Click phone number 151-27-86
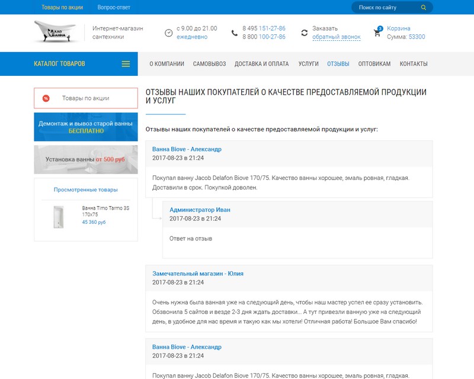Screen dimensions: 474x379 click(x=272, y=28)
